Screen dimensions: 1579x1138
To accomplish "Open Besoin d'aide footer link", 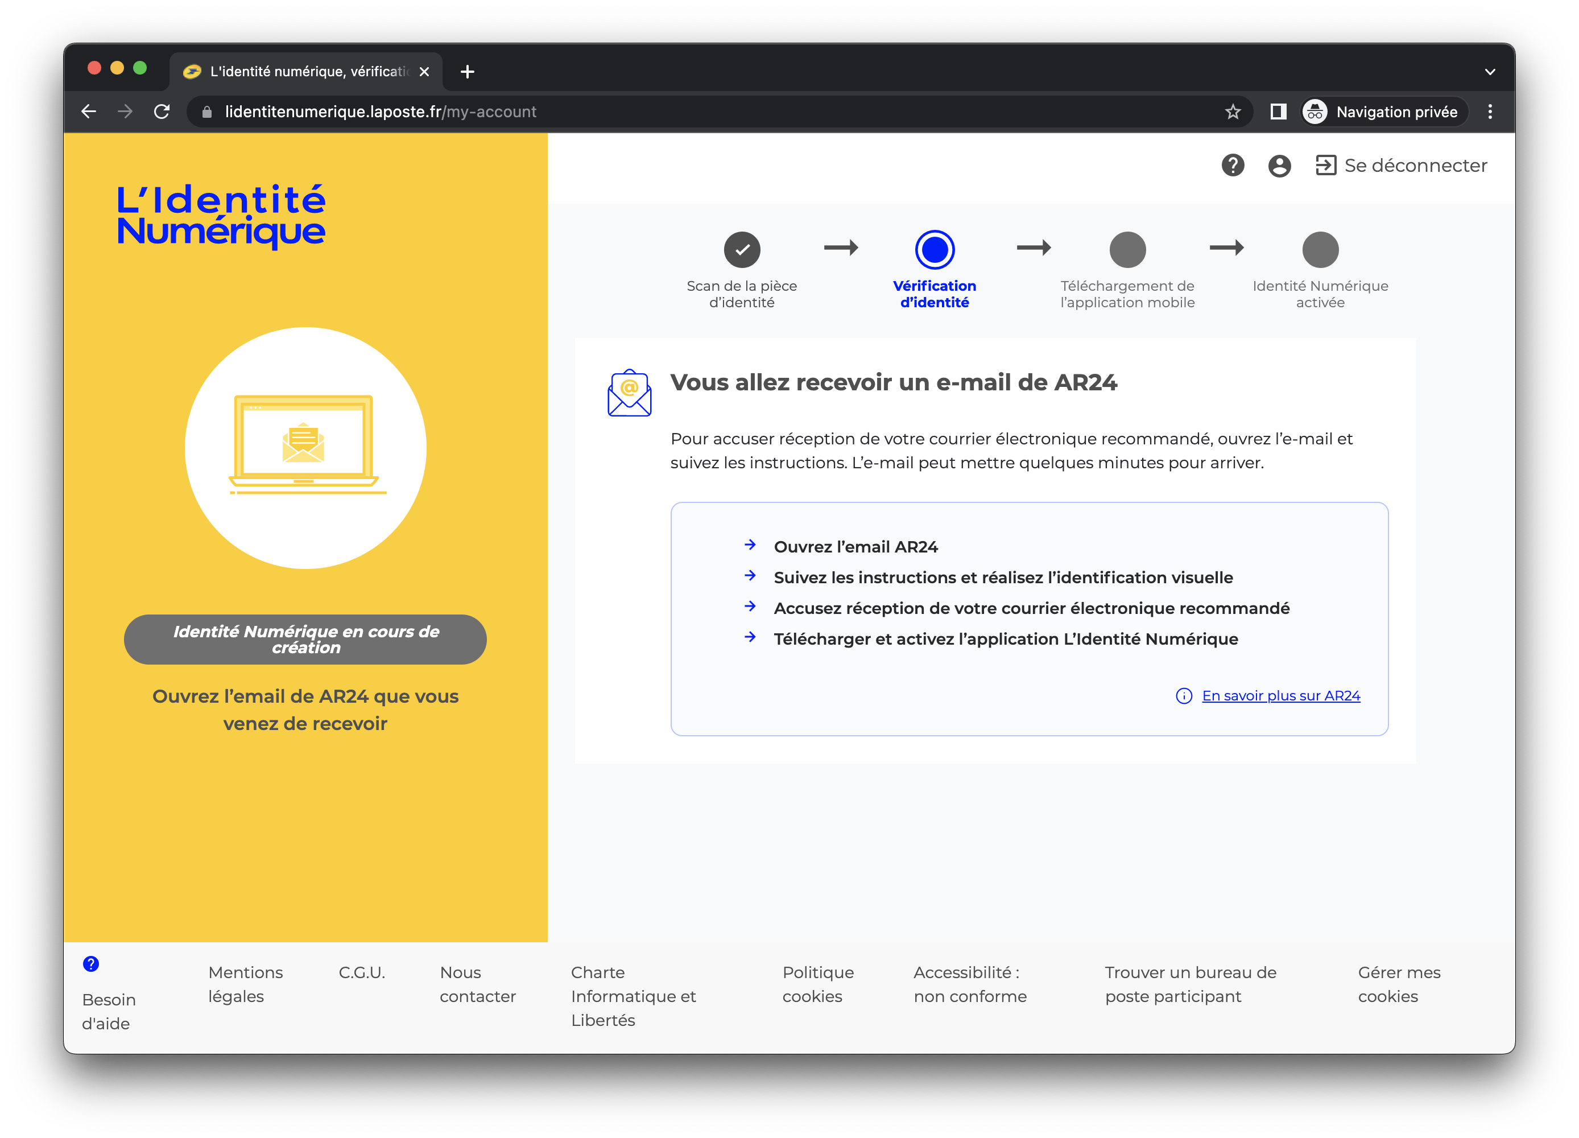I will coord(109,1011).
